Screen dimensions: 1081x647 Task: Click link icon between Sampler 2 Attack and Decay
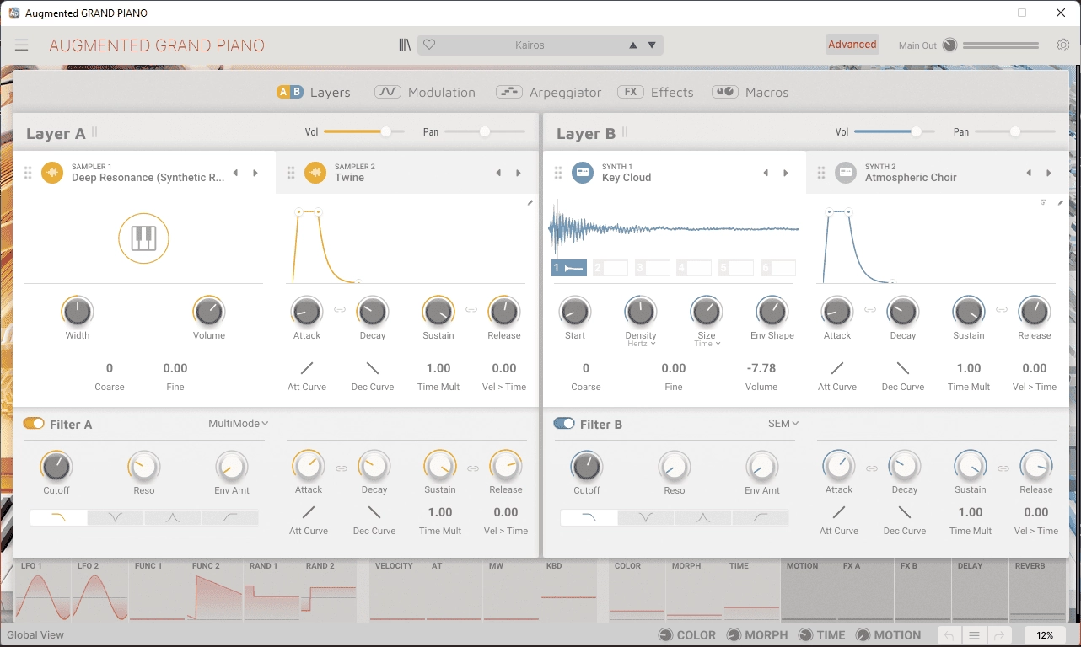340,310
